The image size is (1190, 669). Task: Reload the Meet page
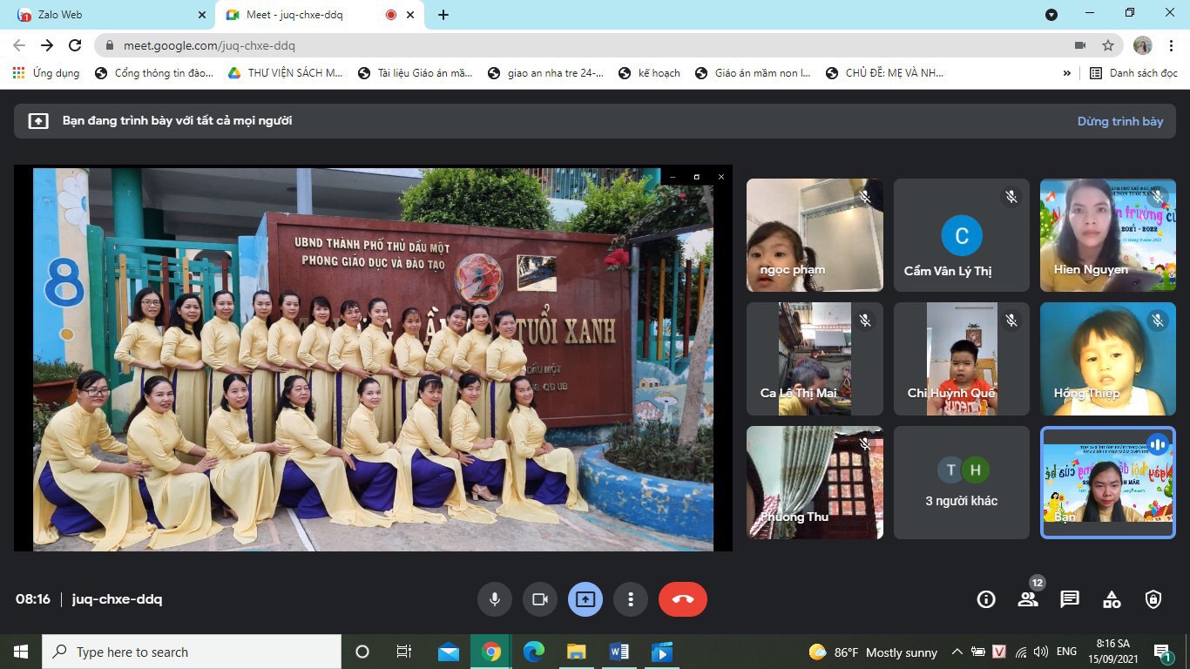coord(75,45)
